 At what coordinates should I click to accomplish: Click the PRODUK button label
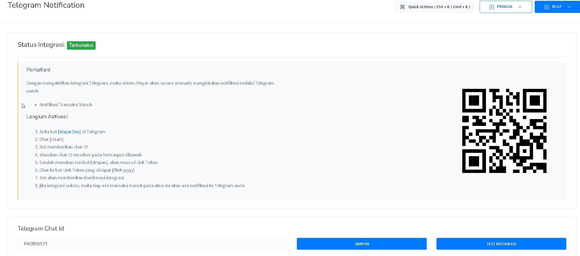[x=504, y=7]
